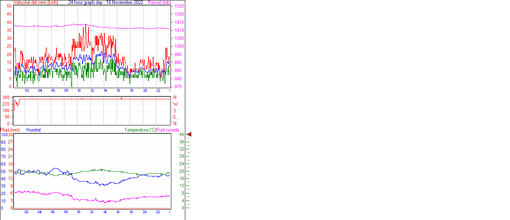
Task: Click hour 18 on the bottom chart time axis
Action: tap(131, 212)
